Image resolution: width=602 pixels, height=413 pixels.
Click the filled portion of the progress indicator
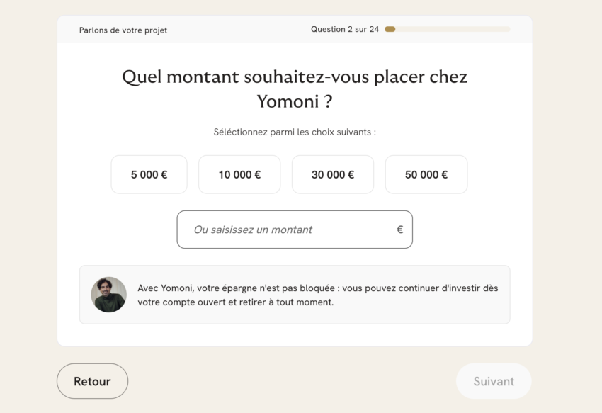pos(390,29)
